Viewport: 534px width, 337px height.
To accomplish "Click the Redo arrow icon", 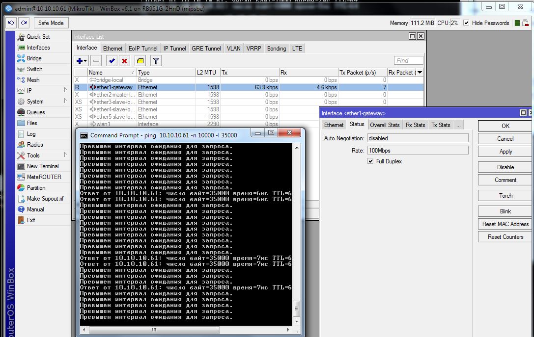I will (24, 23).
